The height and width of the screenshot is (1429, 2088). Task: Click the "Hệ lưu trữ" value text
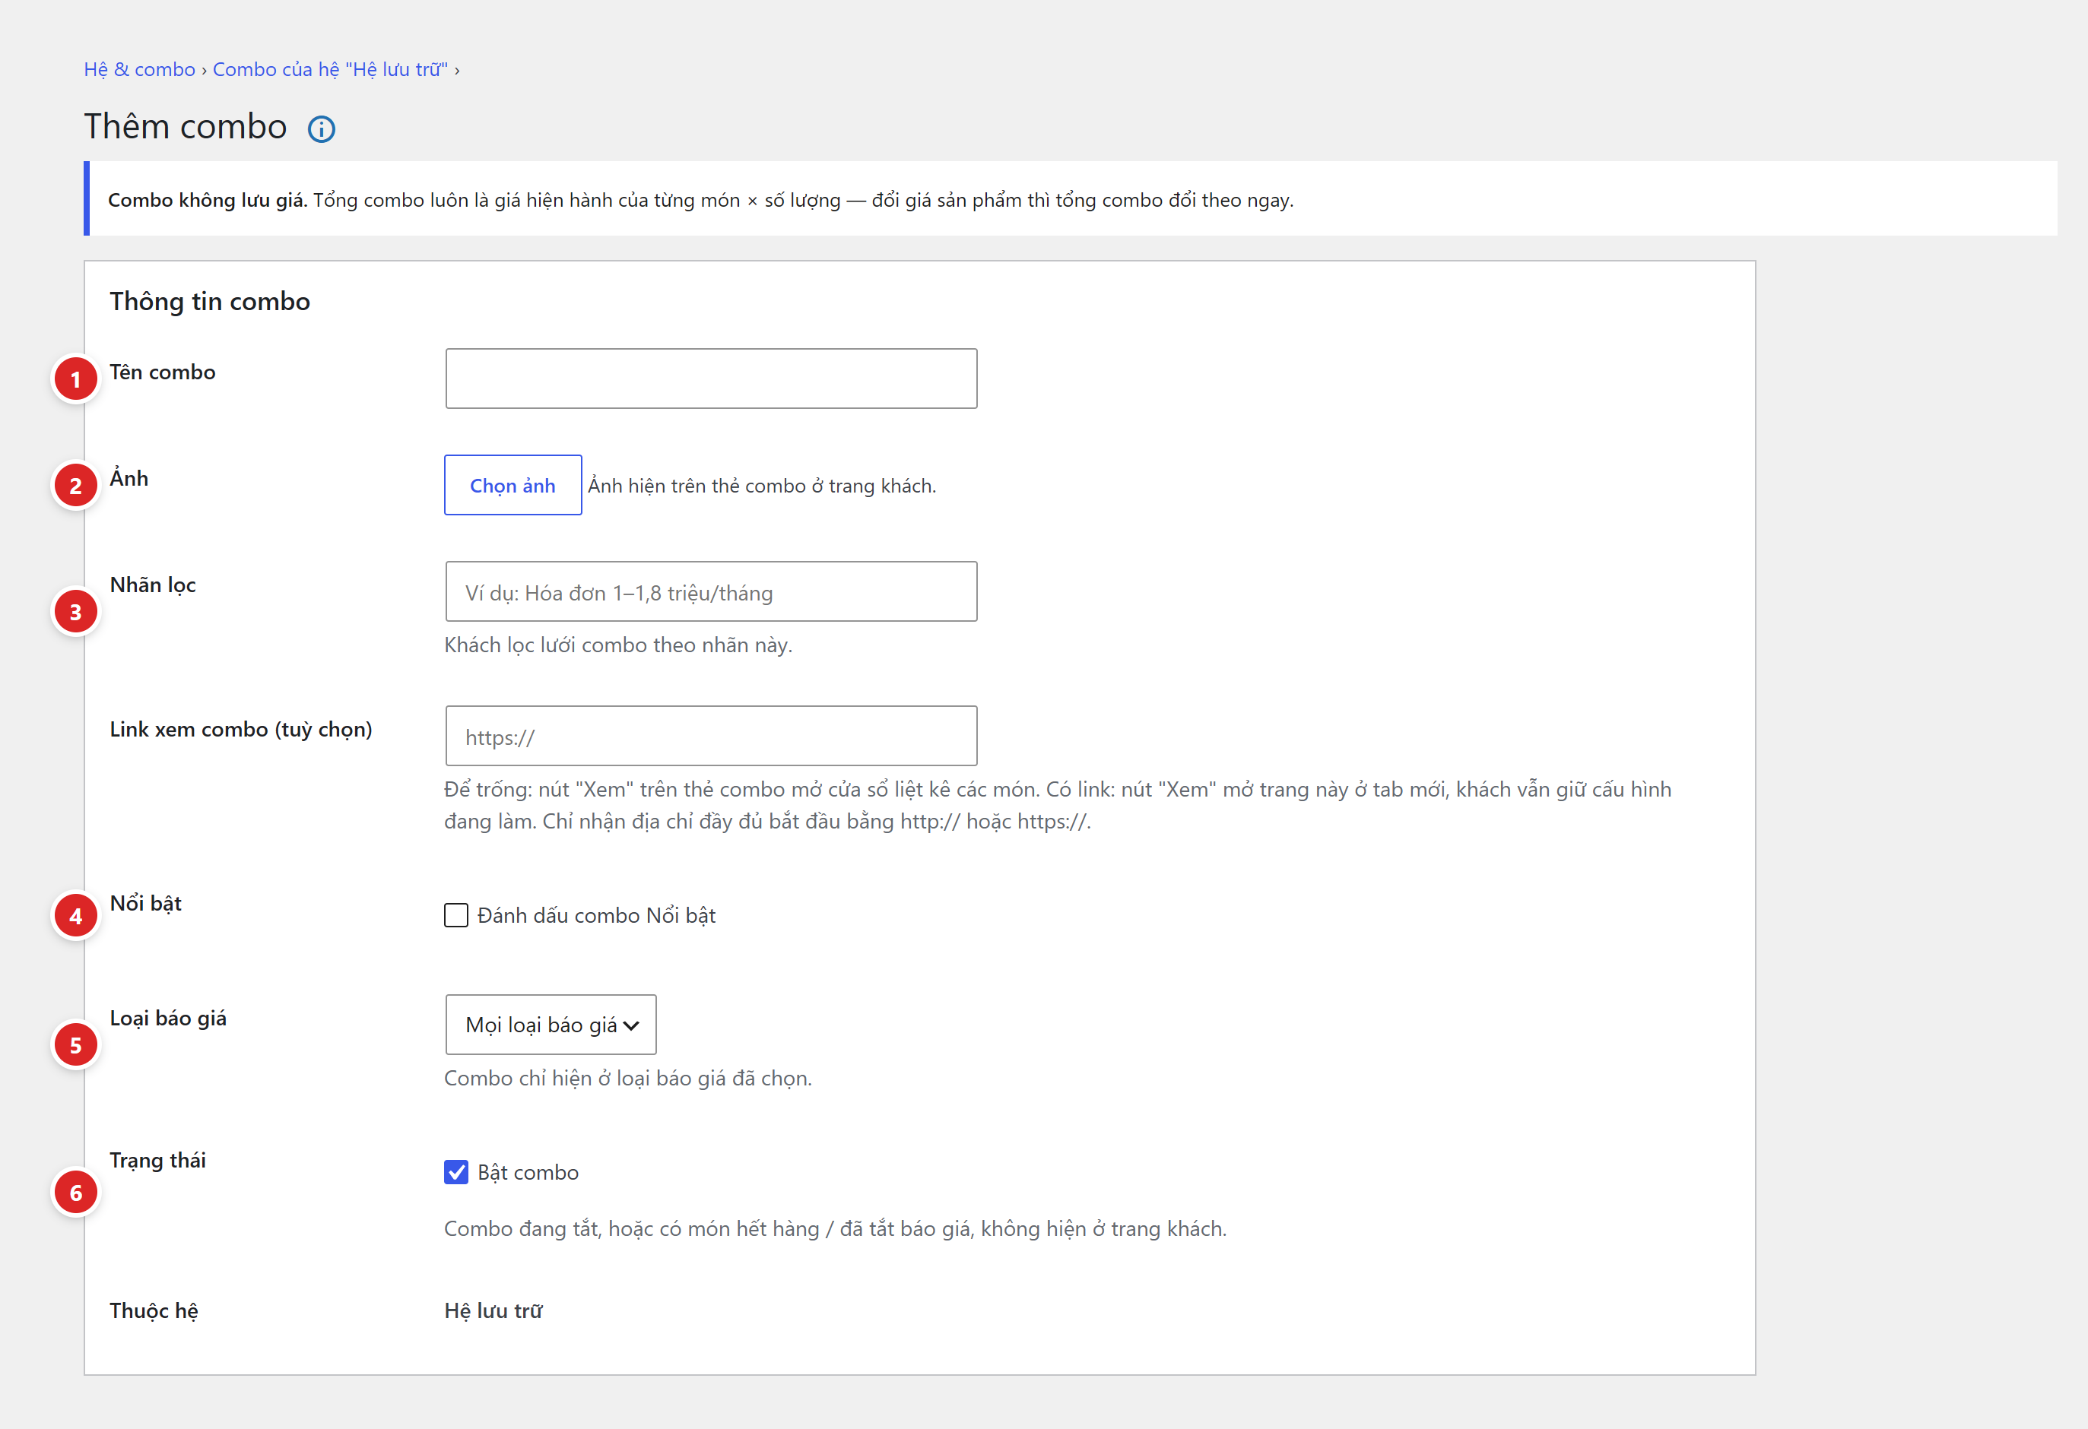pyautogui.click(x=493, y=1310)
